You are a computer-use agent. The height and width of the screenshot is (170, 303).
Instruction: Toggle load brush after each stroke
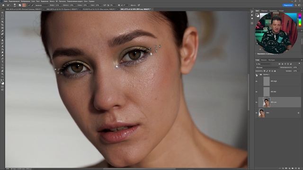29,5
